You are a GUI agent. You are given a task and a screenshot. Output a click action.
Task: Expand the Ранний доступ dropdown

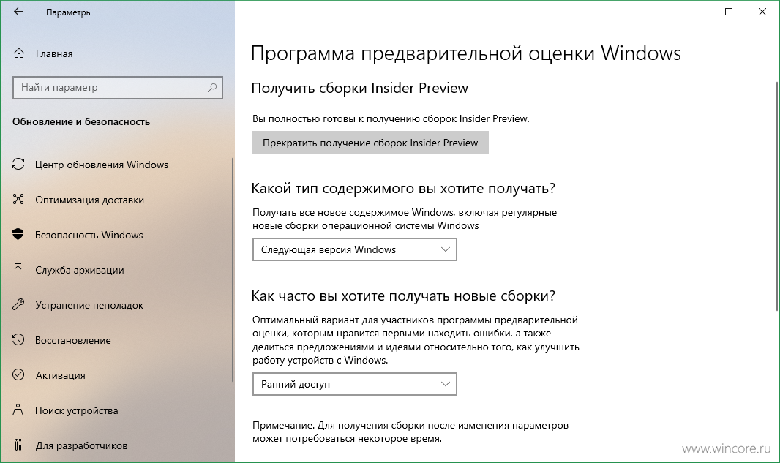[355, 384]
